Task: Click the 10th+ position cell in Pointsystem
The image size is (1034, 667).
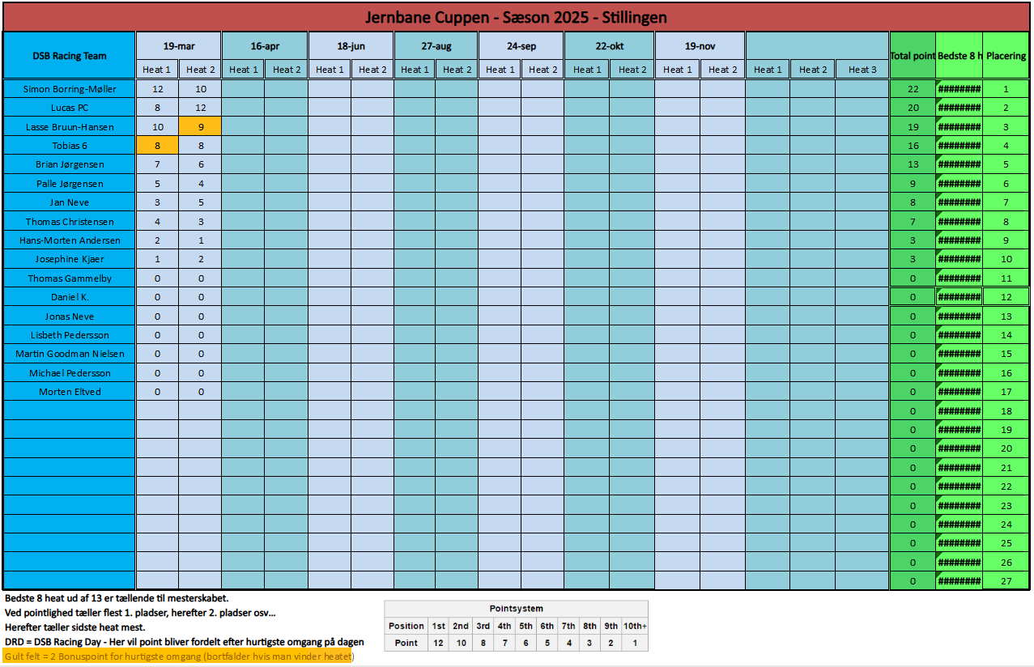Action: pos(634,626)
